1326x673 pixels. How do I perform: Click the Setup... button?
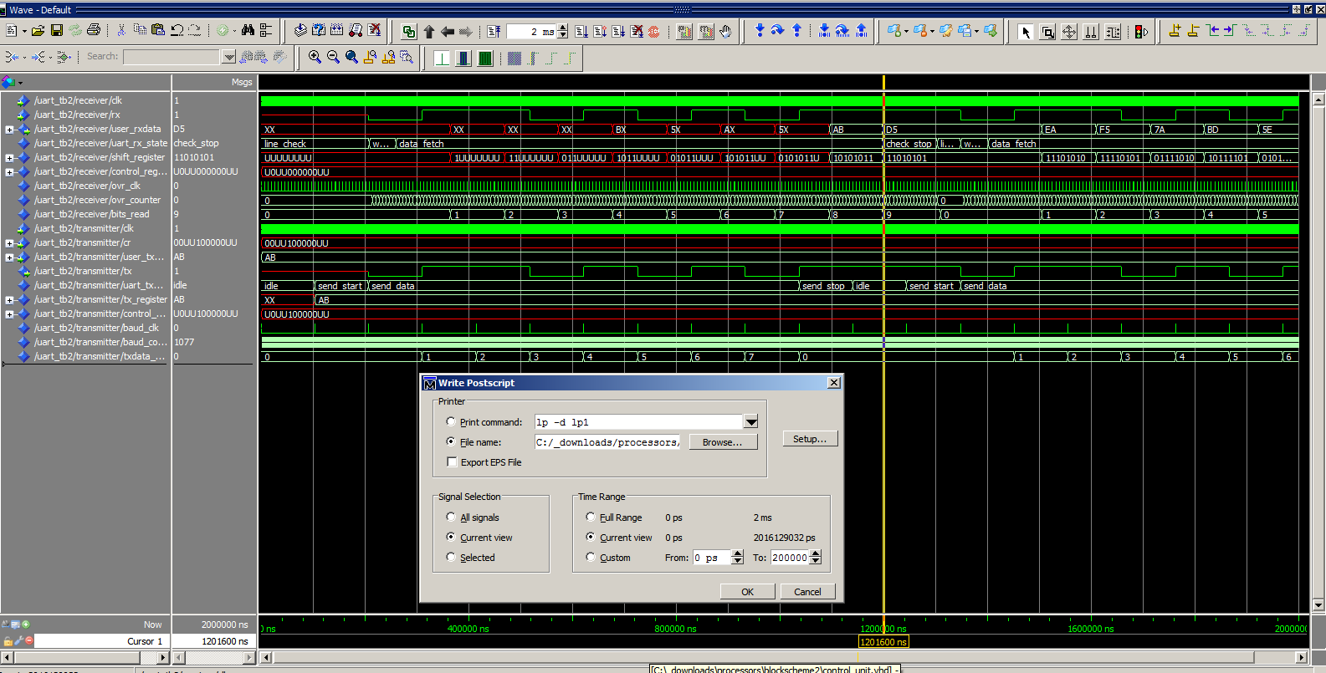[x=810, y=439]
